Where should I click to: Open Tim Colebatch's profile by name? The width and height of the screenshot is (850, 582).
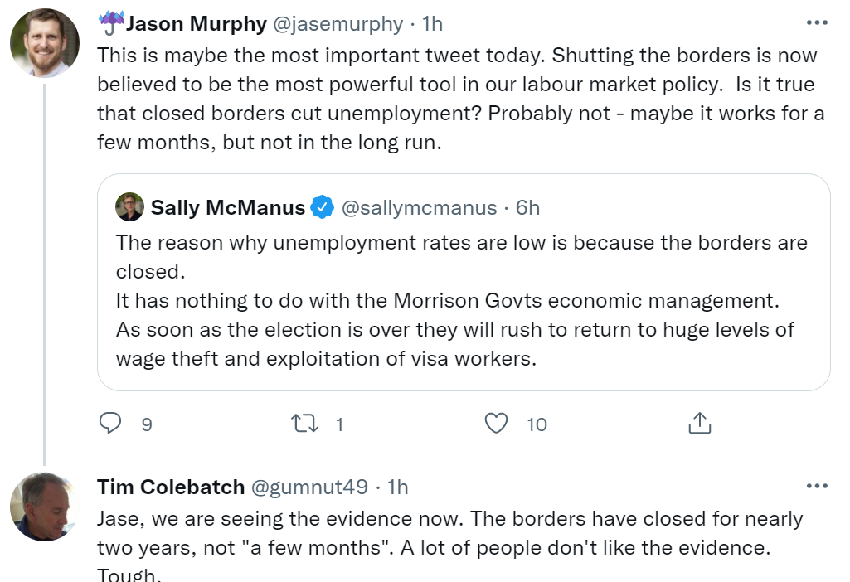(x=171, y=487)
